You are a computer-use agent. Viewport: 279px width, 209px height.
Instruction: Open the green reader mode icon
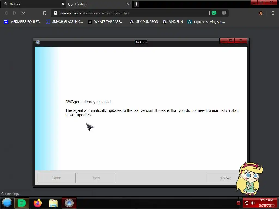214,13
